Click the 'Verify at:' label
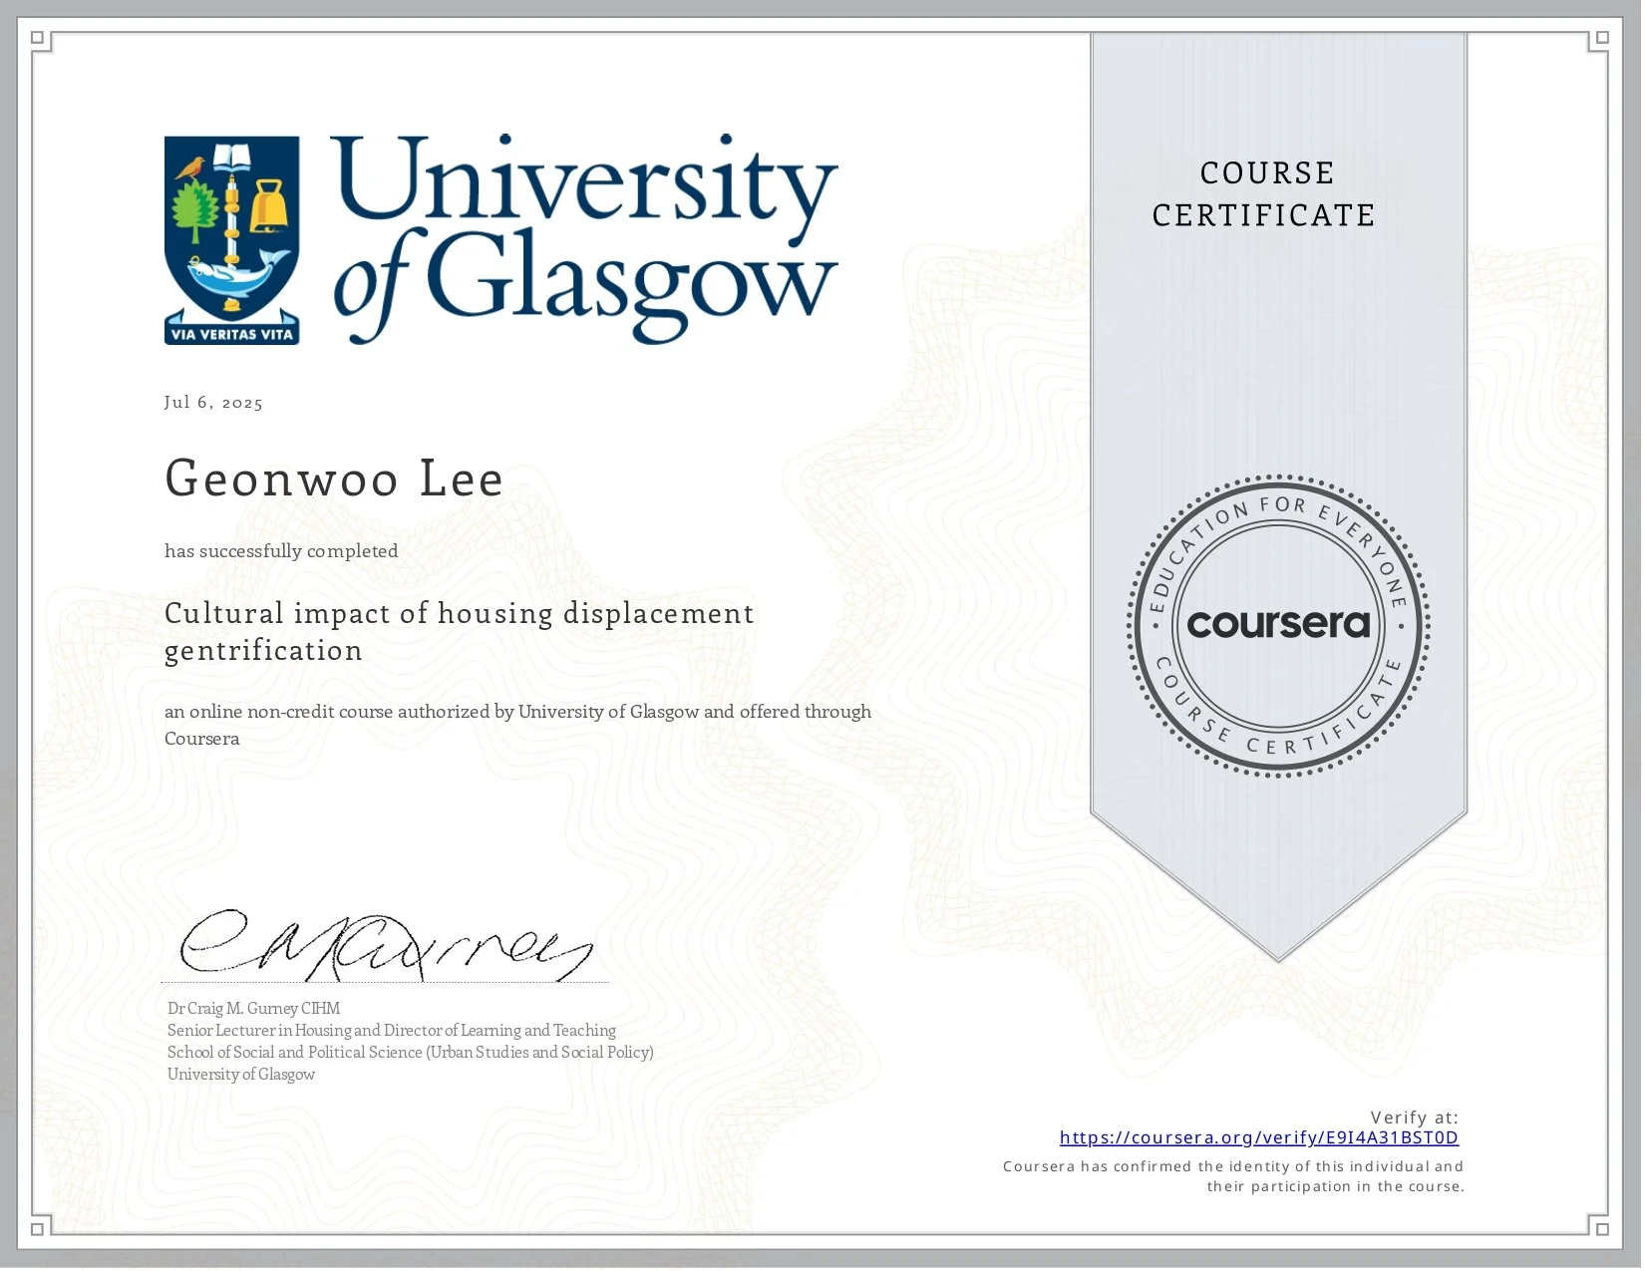Viewport: 1645px width, 1271px height. [1414, 1117]
